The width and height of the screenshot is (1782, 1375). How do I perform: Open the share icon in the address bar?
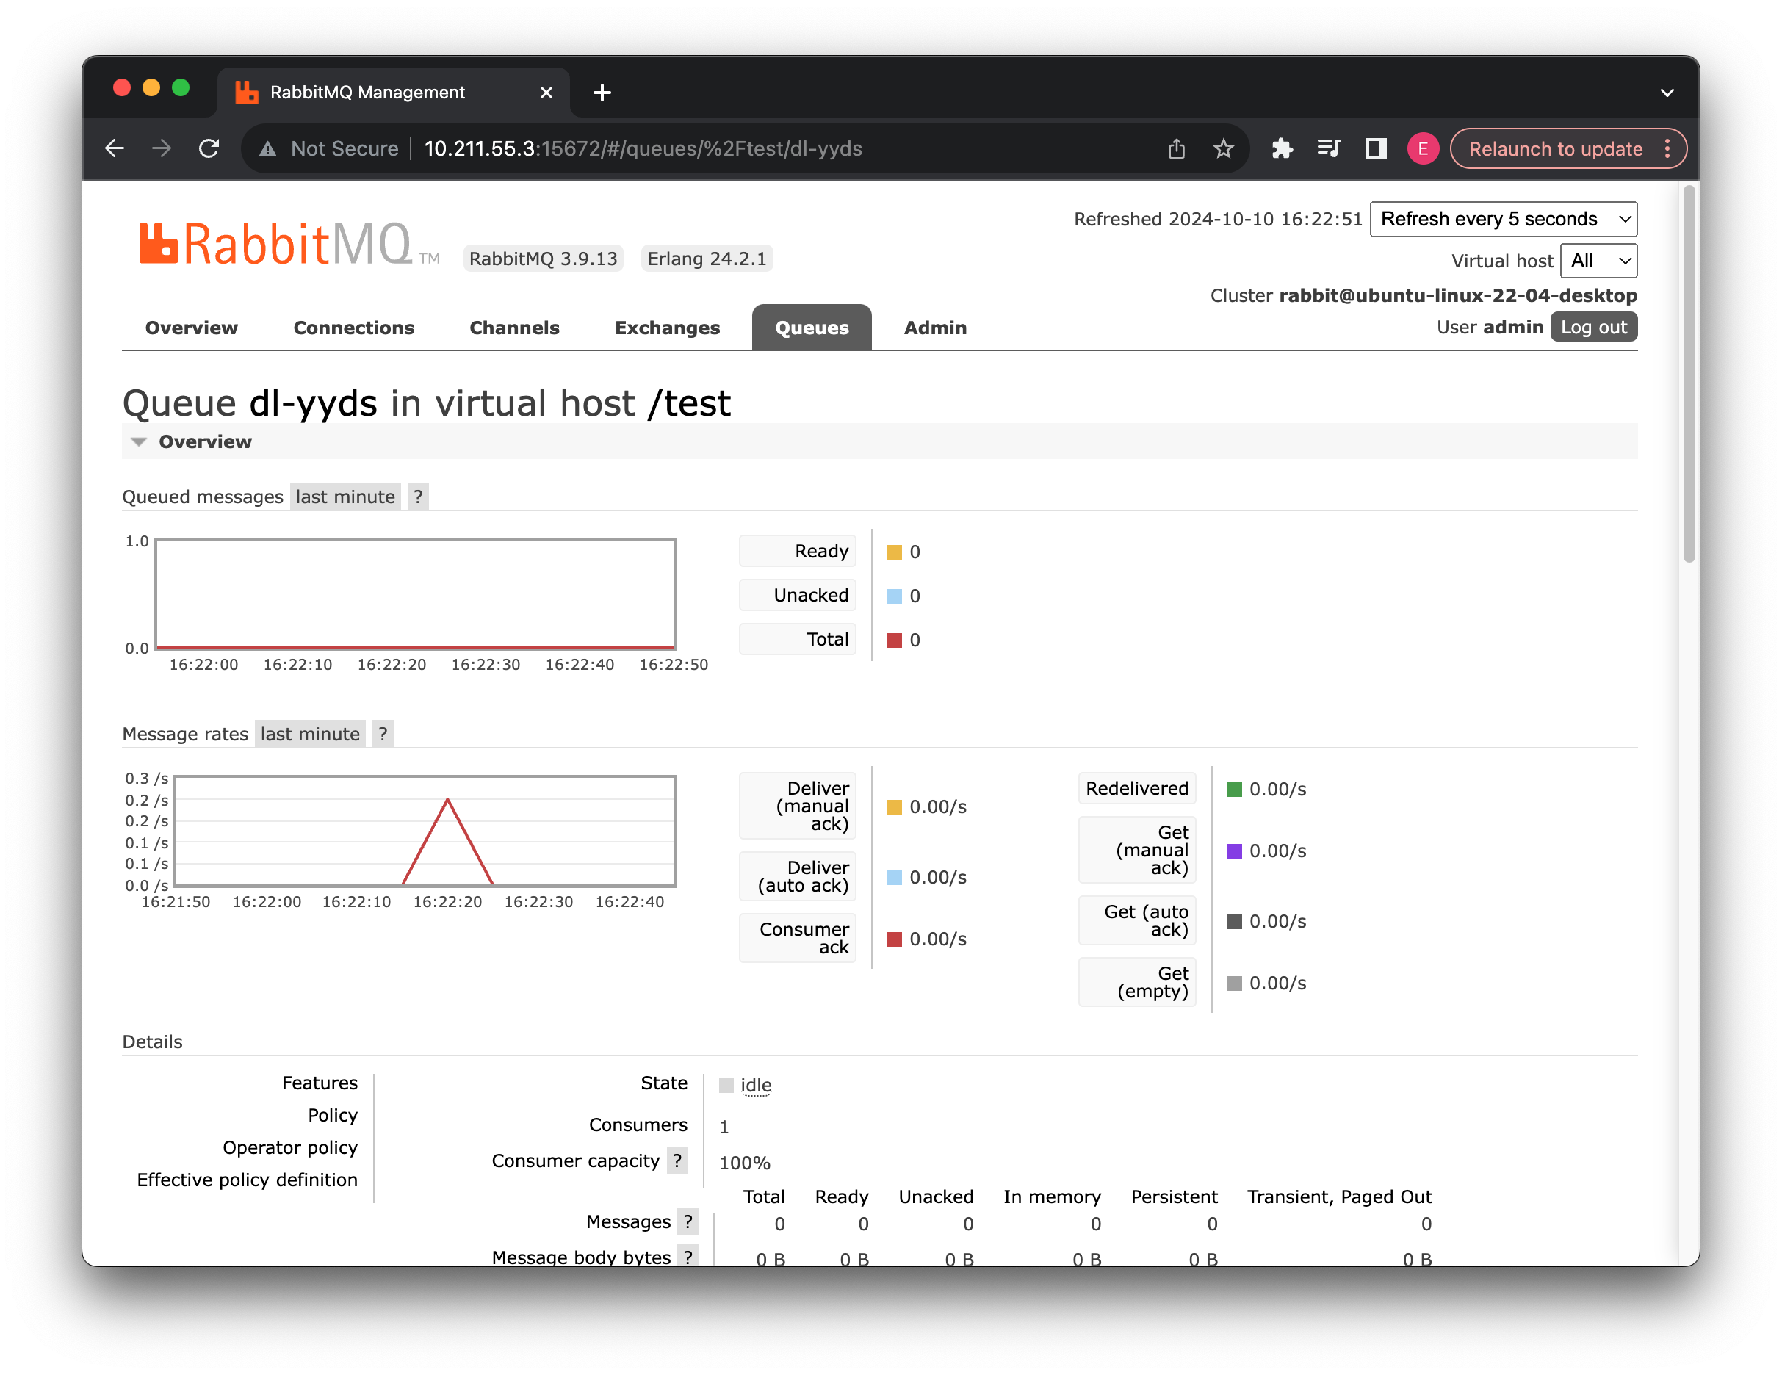coord(1176,148)
